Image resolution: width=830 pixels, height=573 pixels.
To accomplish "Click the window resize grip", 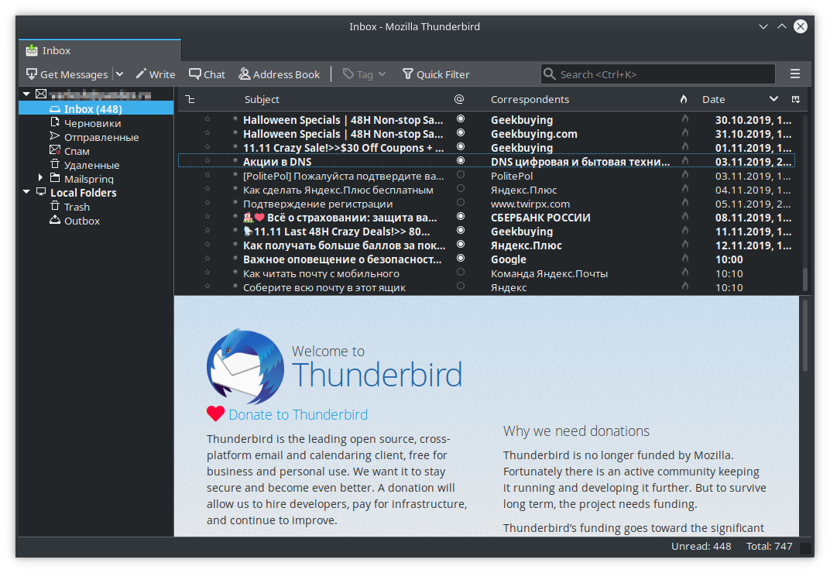I will point(806,549).
